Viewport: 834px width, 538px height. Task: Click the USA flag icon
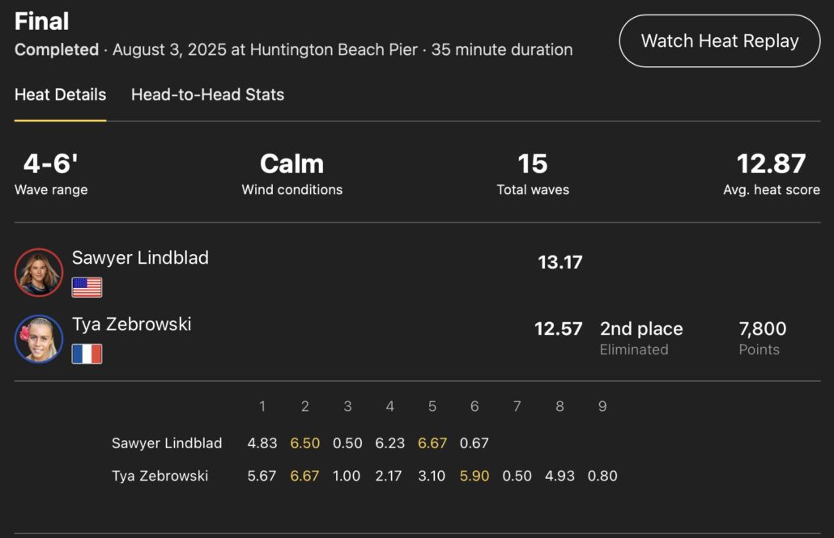pos(87,287)
